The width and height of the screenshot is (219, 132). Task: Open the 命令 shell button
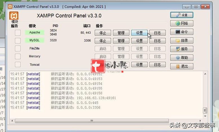tap(182, 32)
